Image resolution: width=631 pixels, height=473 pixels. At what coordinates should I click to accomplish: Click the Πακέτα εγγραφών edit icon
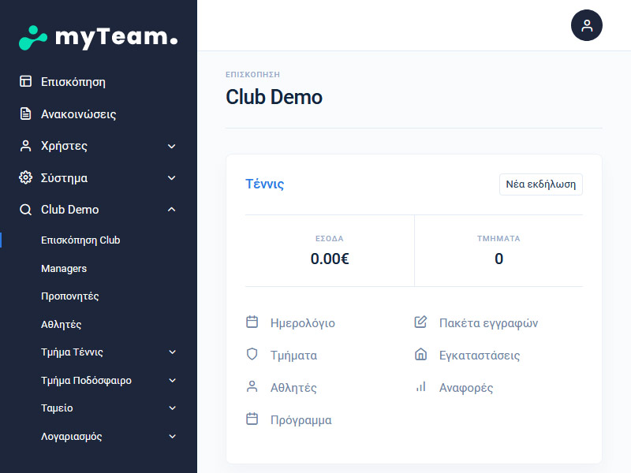pos(420,322)
